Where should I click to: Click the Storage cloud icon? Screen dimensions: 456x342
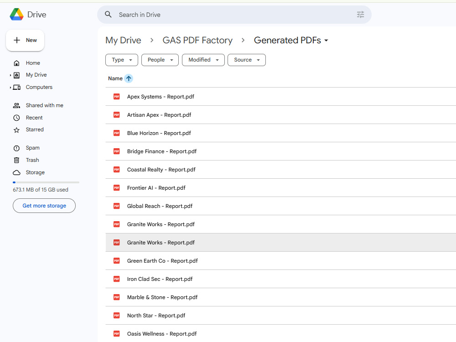pos(16,173)
